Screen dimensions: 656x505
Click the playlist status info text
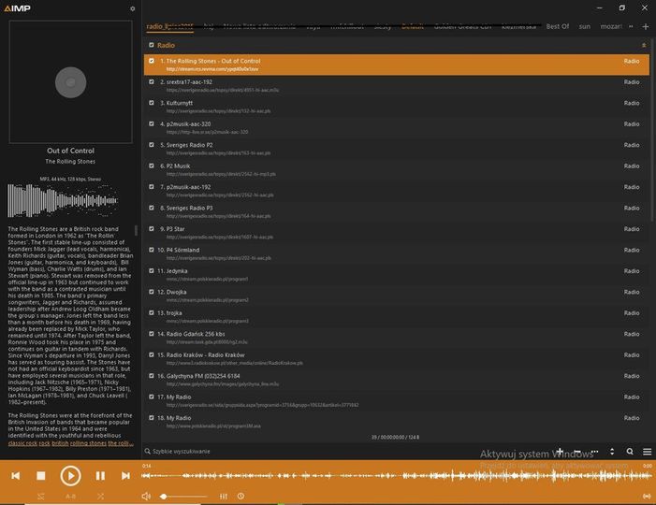click(395, 438)
